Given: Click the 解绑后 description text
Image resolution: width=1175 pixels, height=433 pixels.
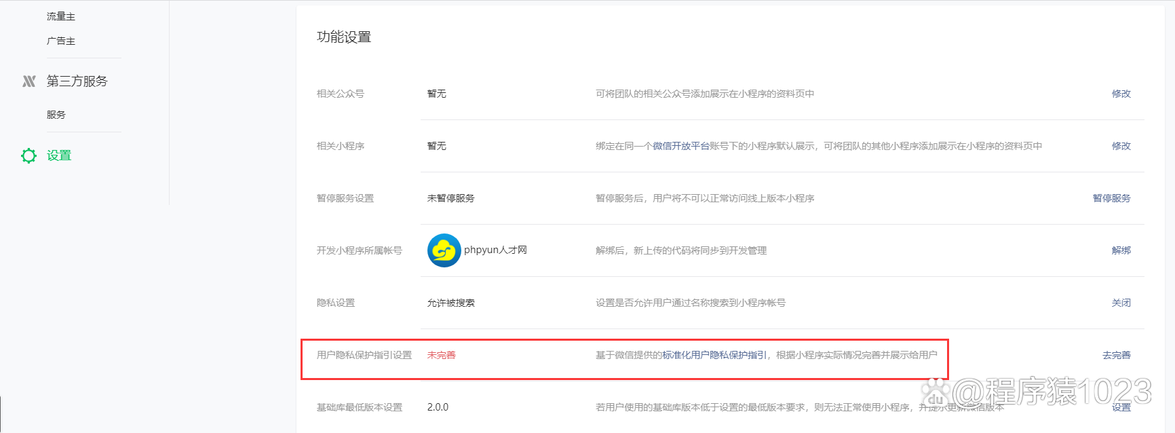Looking at the screenshot, I should (681, 250).
